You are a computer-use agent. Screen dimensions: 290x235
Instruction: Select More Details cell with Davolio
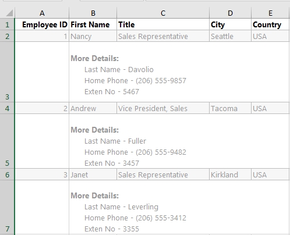[x=179, y=72]
